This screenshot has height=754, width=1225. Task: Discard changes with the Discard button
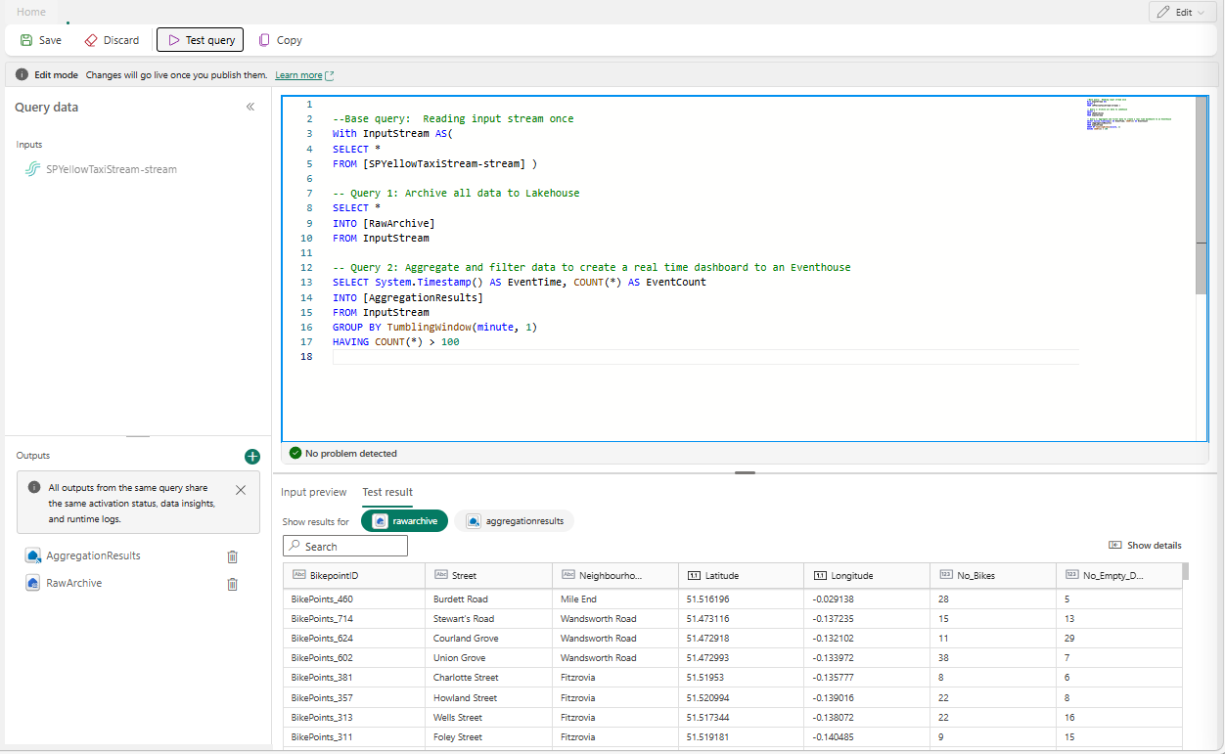point(112,40)
